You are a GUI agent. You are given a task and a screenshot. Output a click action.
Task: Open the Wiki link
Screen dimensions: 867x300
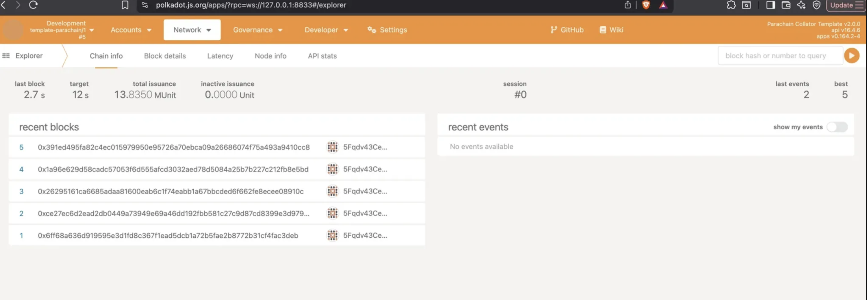coord(612,30)
